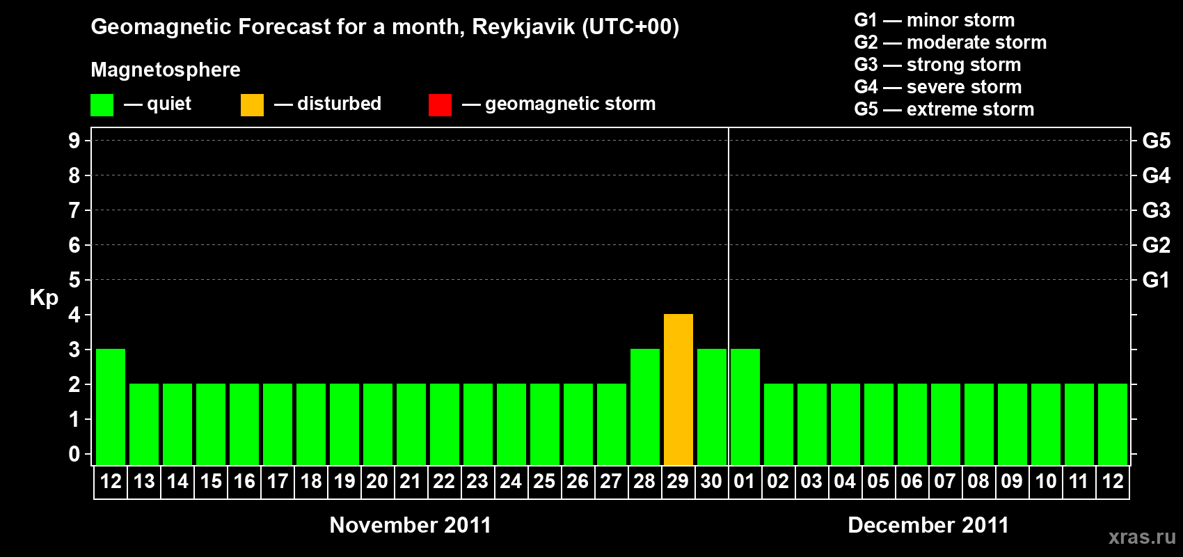Click the G4 right-axis label
The height and width of the screenshot is (557, 1183).
tap(1157, 175)
